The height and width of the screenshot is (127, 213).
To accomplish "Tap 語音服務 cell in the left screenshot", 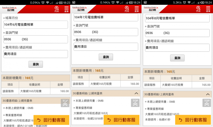I will (x=10, y=91).
